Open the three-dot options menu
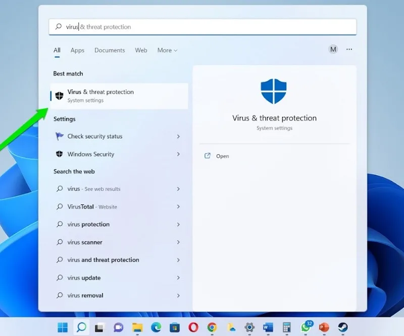This screenshot has height=336, width=404. click(x=349, y=49)
